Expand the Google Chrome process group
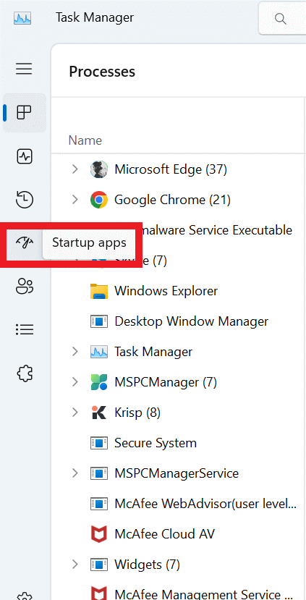Image resolution: width=306 pixels, height=600 pixels. [x=75, y=199]
